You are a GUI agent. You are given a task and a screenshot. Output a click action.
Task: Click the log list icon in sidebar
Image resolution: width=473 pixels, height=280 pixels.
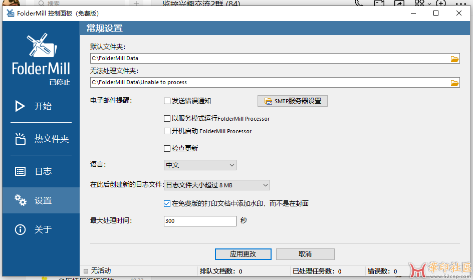click(20, 171)
